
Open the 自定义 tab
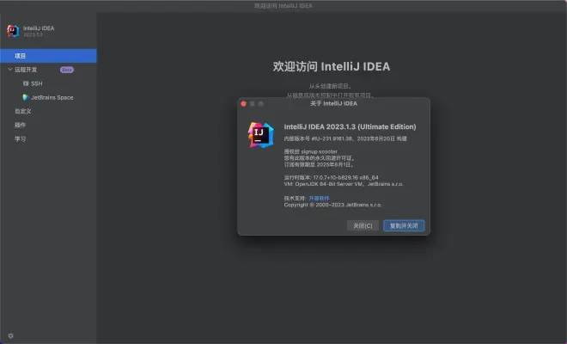[22, 111]
